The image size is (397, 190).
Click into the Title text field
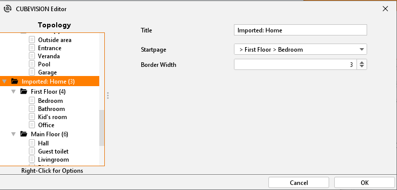300,30
